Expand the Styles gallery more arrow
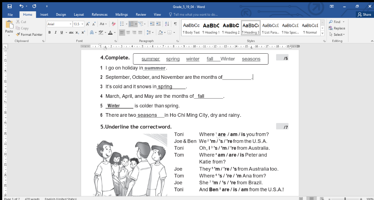The height and width of the screenshot is (200, 374). coord(323,33)
